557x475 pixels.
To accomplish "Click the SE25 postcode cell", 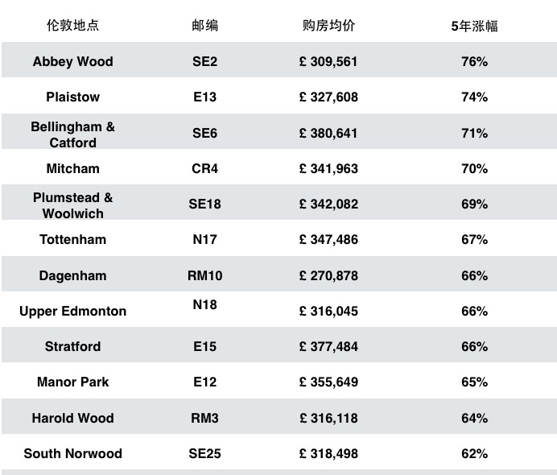I will click(x=205, y=454).
